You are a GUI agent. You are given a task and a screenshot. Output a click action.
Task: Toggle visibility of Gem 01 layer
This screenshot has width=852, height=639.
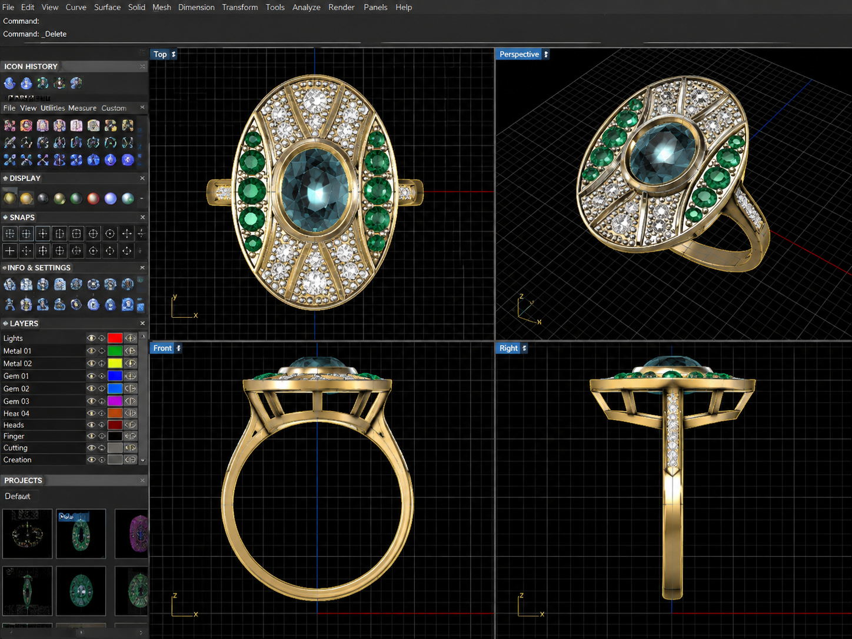pos(91,376)
